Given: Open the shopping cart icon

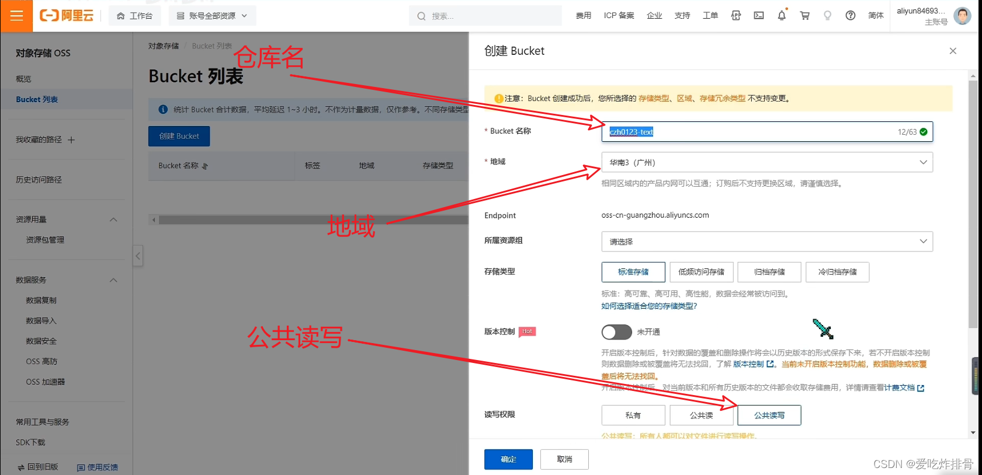Looking at the screenshot, I should tap(804, 16).
